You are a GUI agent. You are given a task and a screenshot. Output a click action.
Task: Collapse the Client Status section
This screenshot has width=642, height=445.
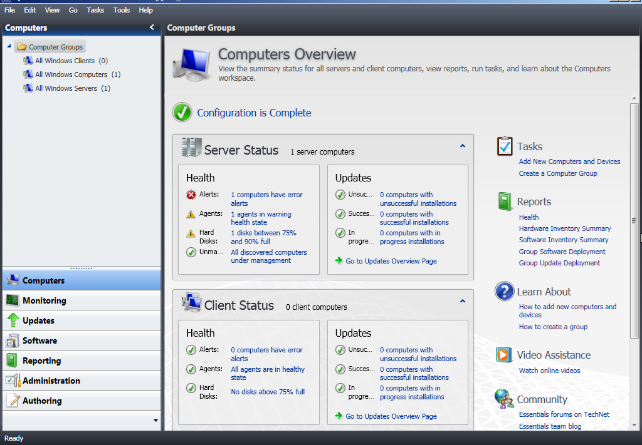tap(463, 301)
